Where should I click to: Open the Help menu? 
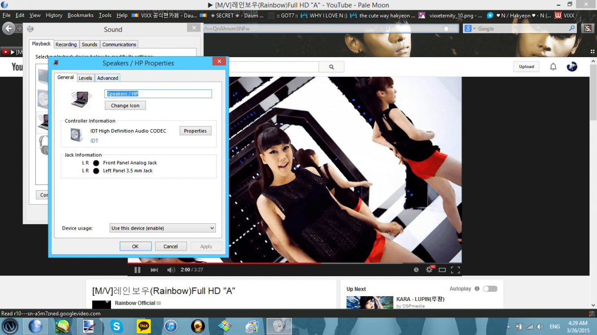[122, 15]
